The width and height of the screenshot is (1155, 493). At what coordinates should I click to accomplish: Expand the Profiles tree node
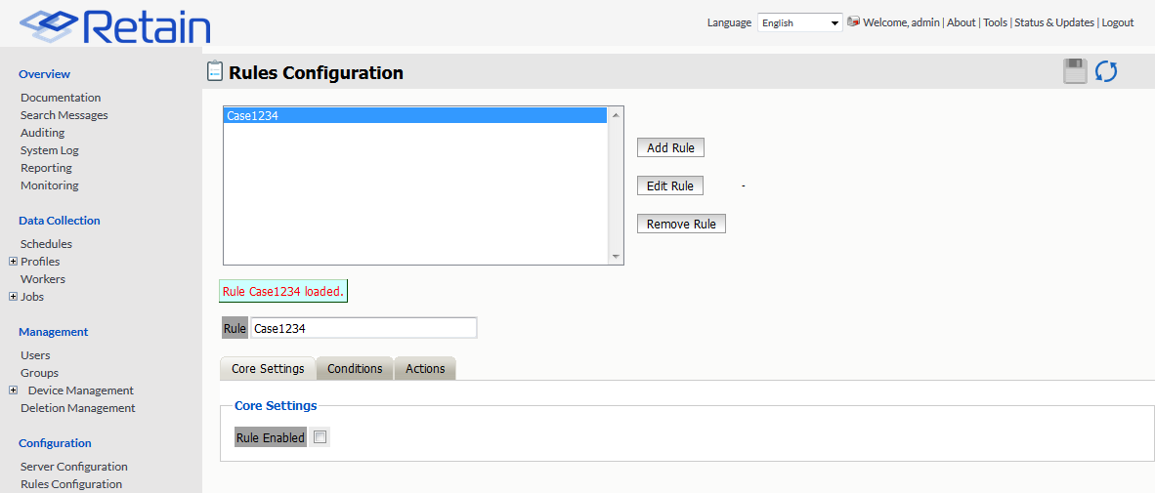[13, 262]
